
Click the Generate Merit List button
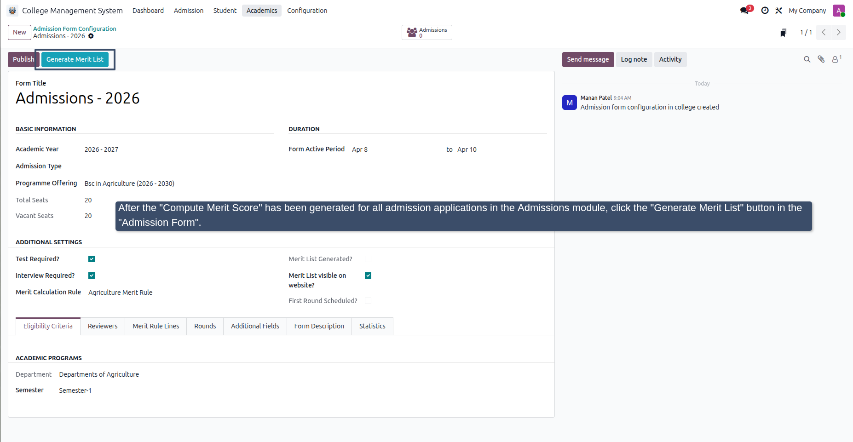point(75,59)
